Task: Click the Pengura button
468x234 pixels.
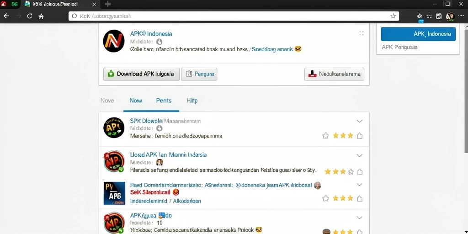Action: (199, 74)
